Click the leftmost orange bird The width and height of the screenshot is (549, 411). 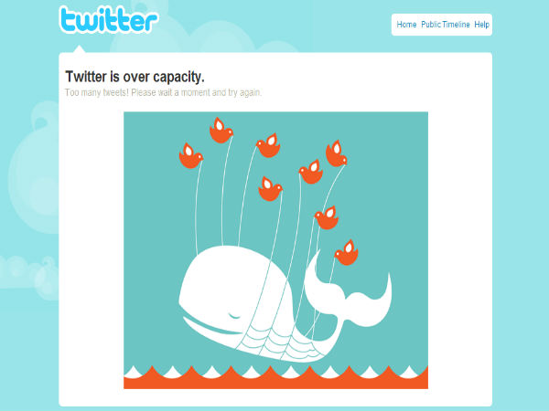[190, 156]
